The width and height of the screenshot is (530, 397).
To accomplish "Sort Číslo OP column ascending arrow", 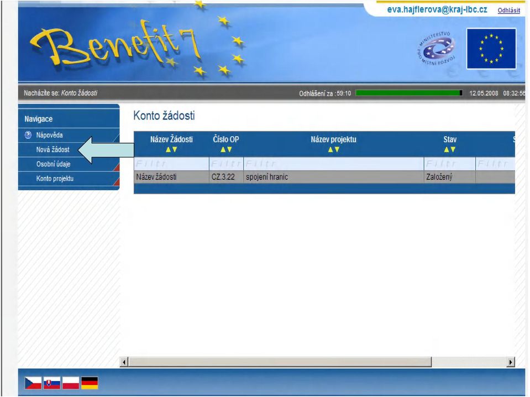I will (223, 149).
